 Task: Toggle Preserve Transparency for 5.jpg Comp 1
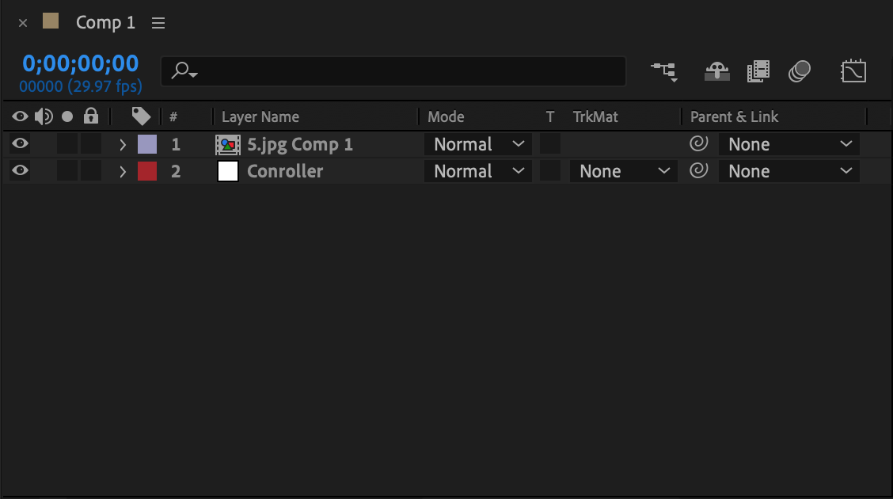pos(550,143)
